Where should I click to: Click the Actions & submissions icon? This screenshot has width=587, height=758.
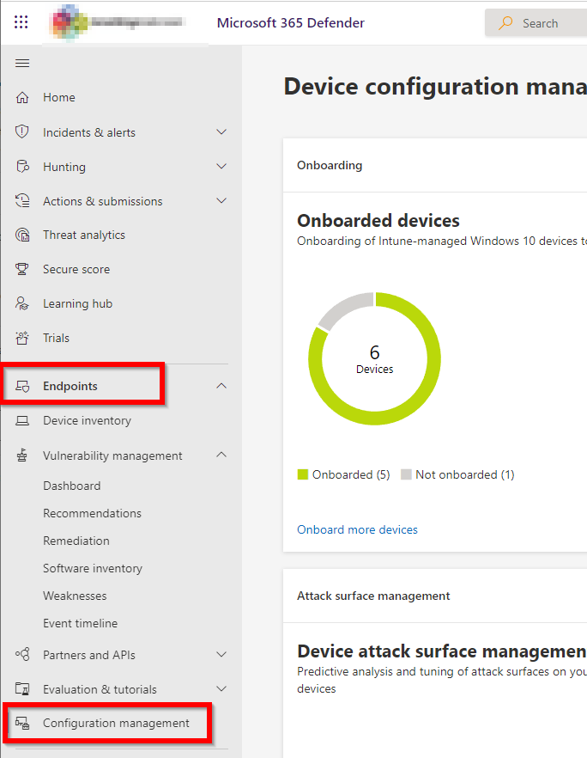[x=22, y=200]
